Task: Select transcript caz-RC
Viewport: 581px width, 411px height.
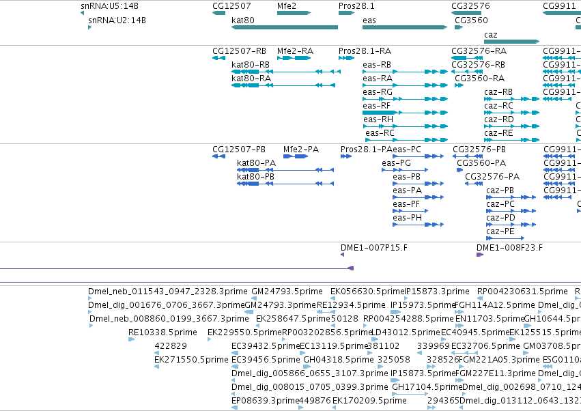Action: click(499, 106)
